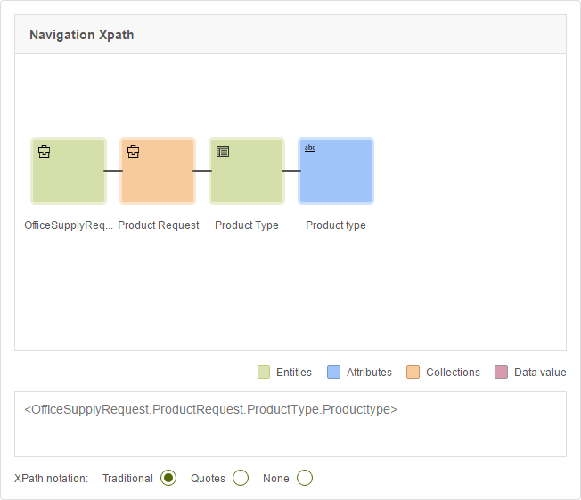Choose the None notation radio button
Image resolution: width=581 pixels, height=500 pixels.
click(305, 478)
